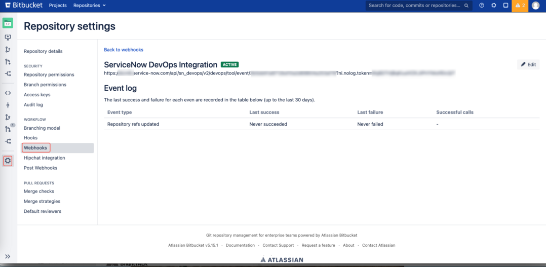Click the Never succeeded cell
Viewport: 546px width, 267px height.
[x=268, y=124]
